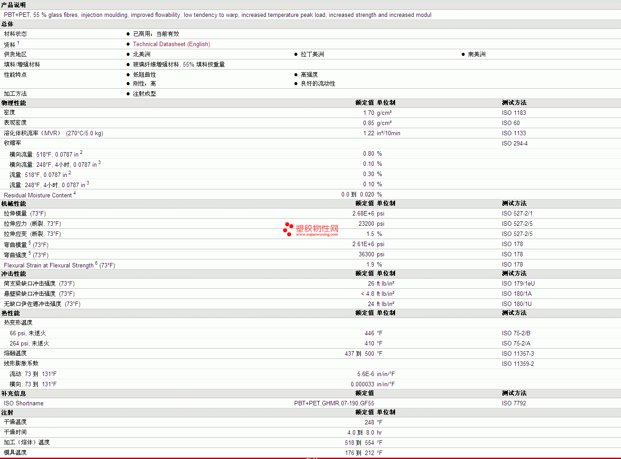Click the 物理性能 section header

click(14, 103)
